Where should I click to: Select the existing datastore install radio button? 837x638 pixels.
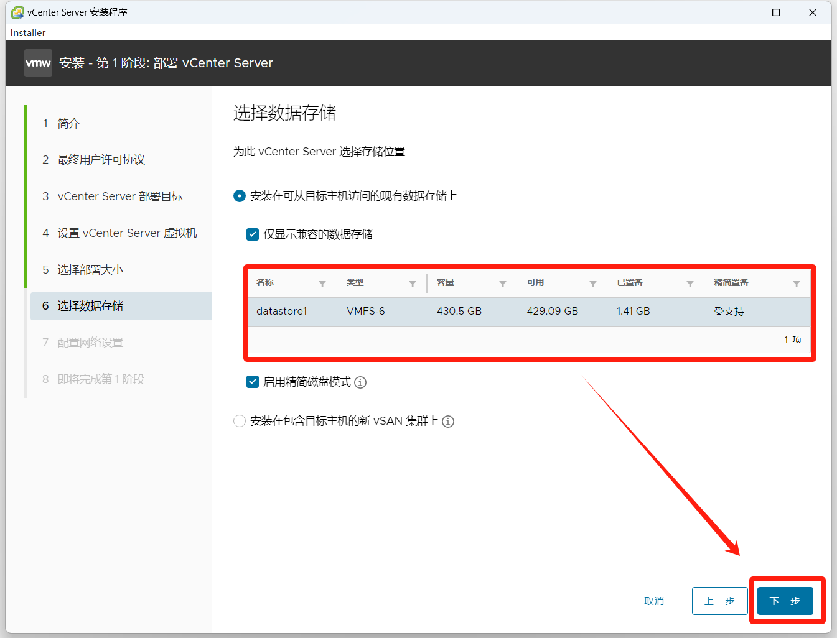240,196
